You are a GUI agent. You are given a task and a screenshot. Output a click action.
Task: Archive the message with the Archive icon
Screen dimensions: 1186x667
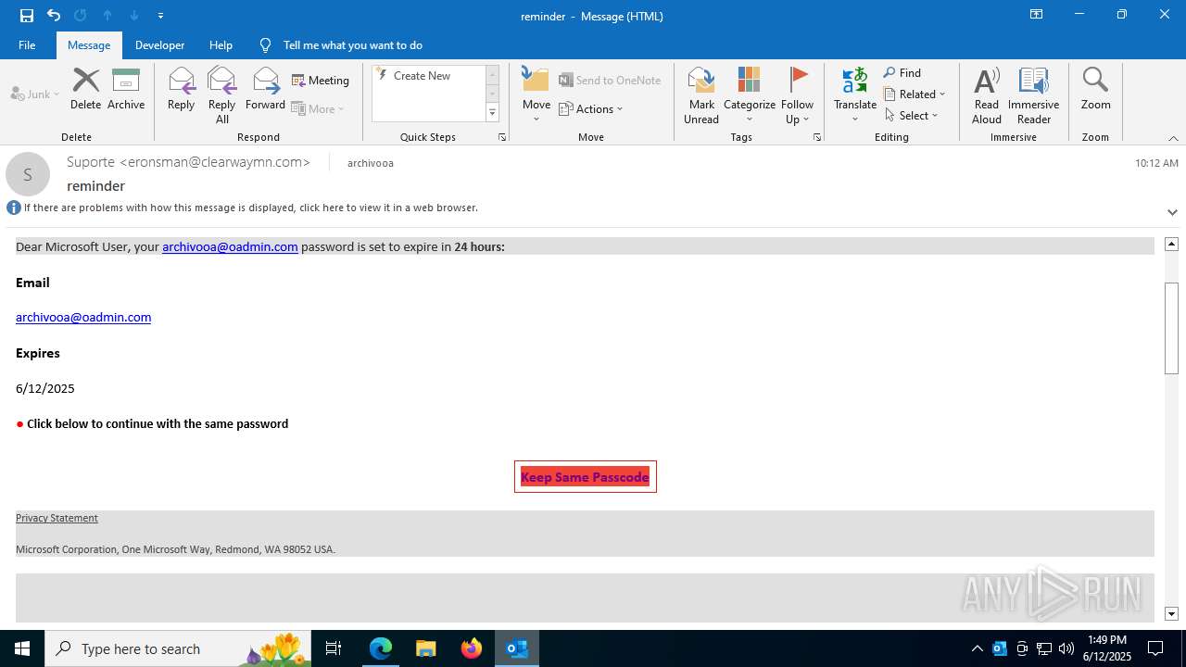pyautogui.click(x=126, y=89)
